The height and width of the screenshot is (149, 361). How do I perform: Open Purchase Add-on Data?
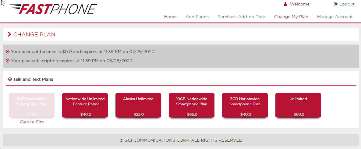(241, 17)
